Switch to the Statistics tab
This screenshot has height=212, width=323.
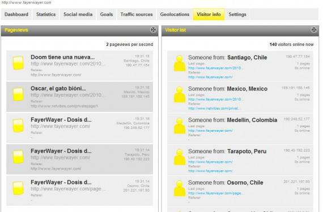coord(46,14)
